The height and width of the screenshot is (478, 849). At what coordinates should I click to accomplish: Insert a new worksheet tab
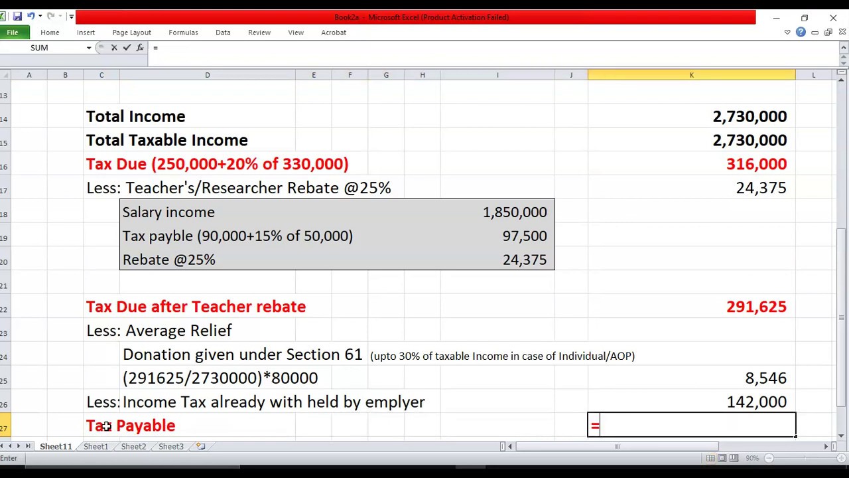click(200, 447)
